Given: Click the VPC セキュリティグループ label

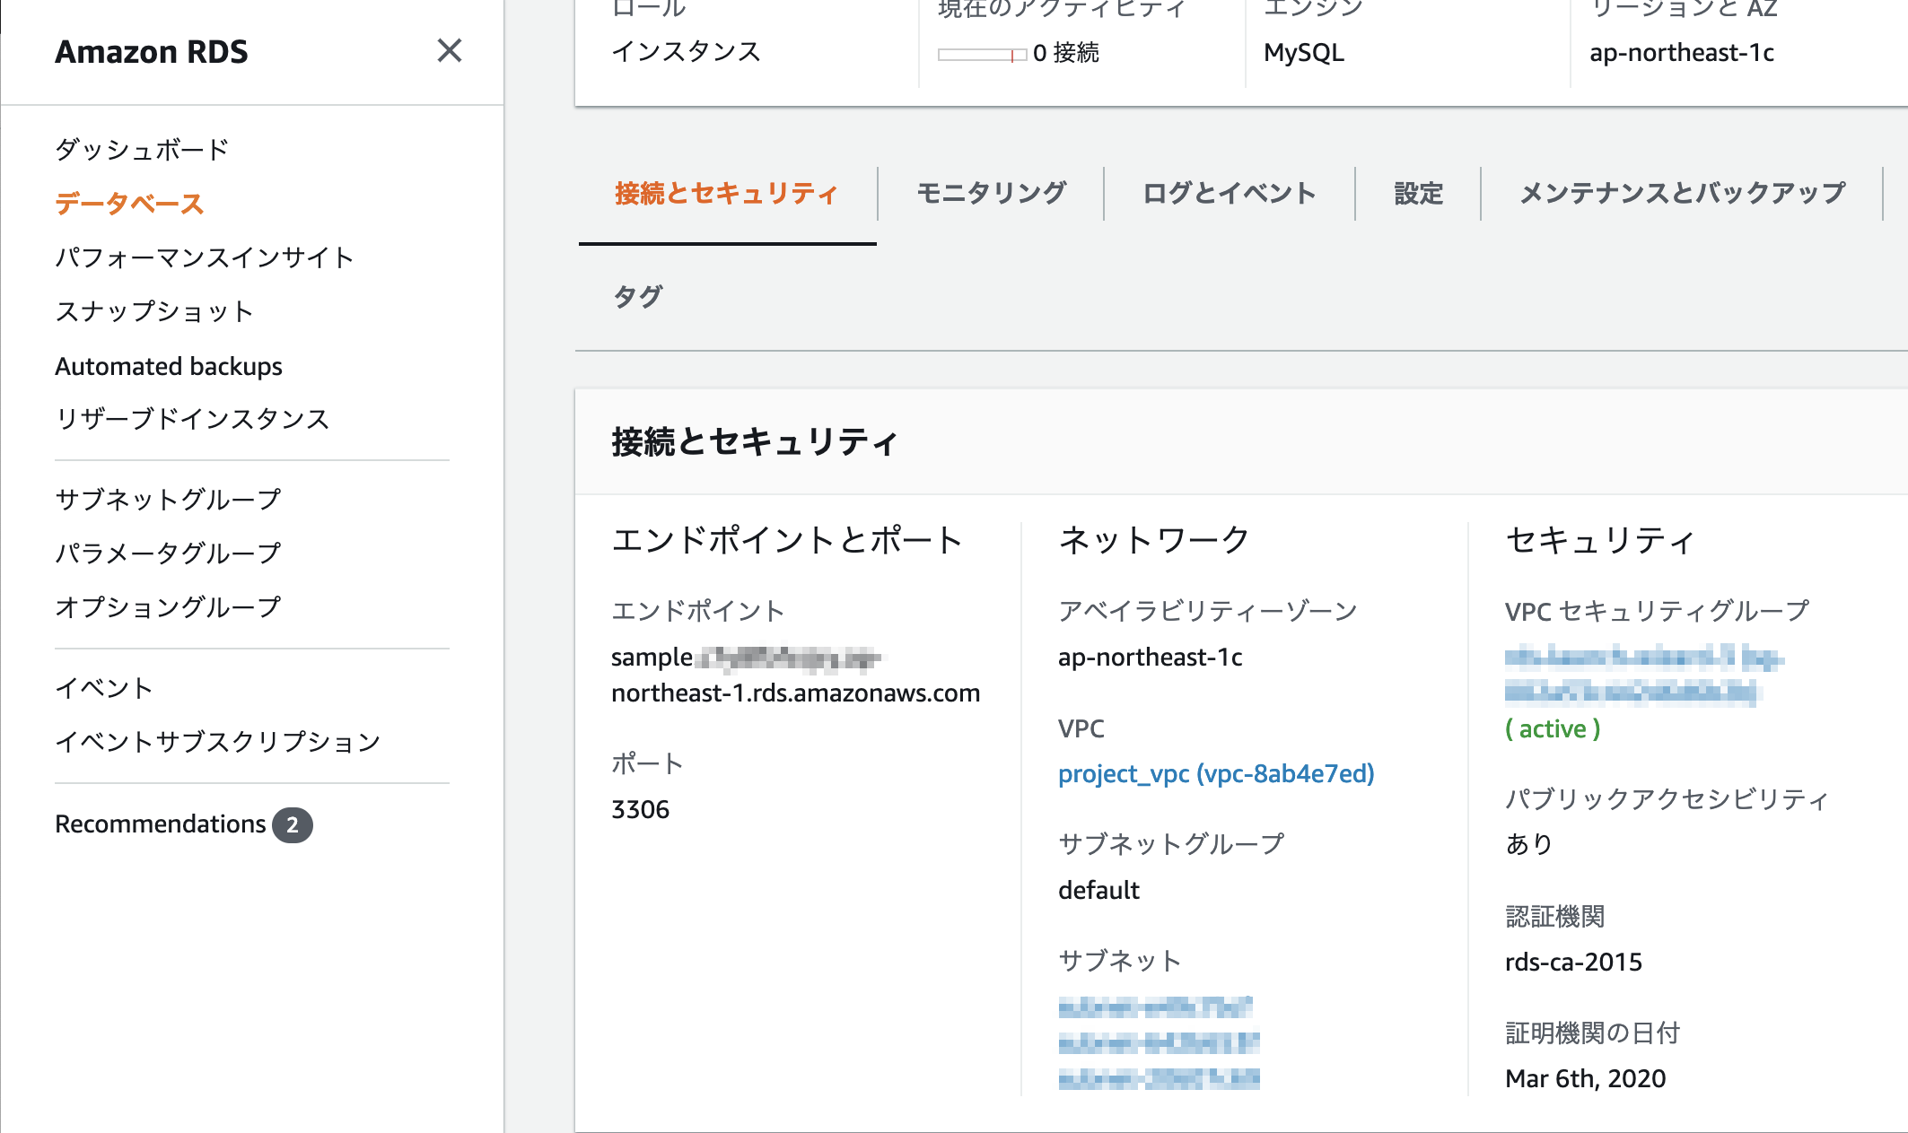Looking at the screenshot, I should coord(1658,612).
